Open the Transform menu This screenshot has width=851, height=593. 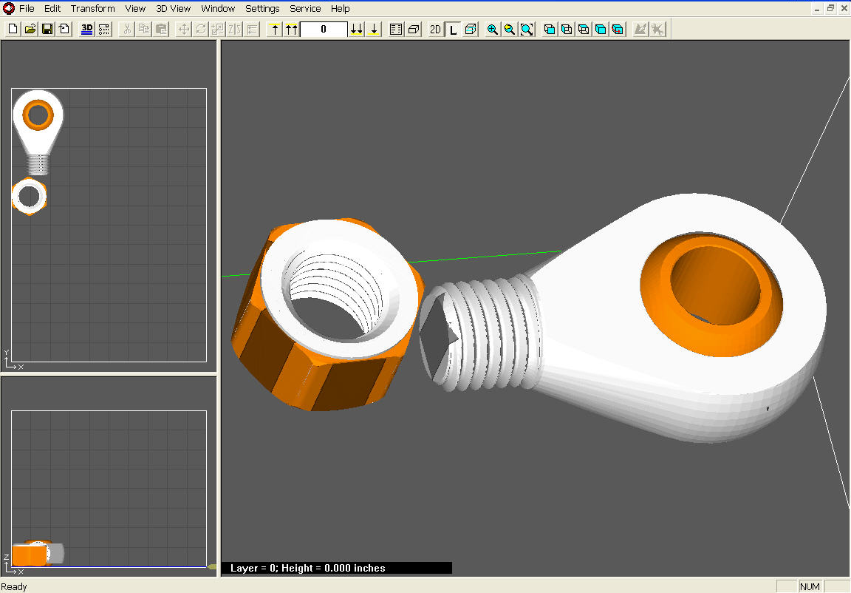92,8
